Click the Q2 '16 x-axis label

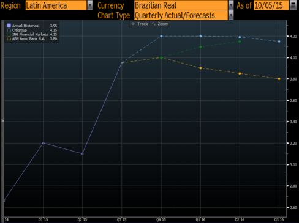[x=240, y=220]
